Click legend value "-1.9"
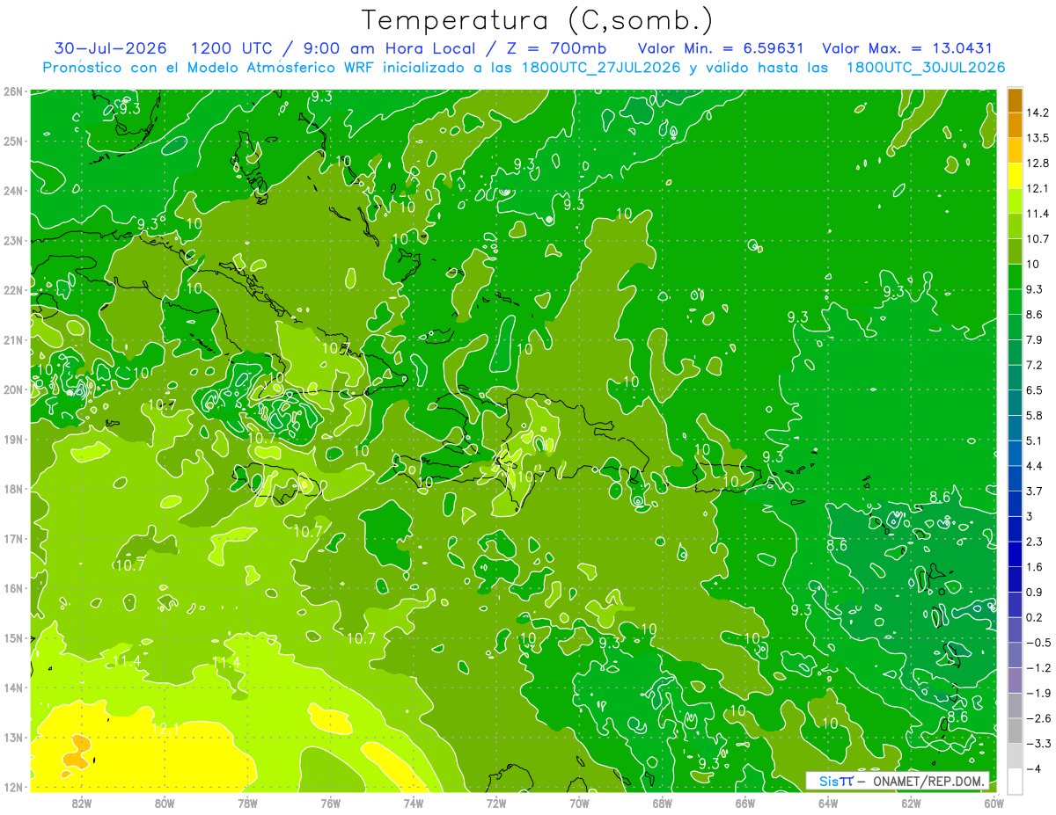 (x=1038, y=693)
